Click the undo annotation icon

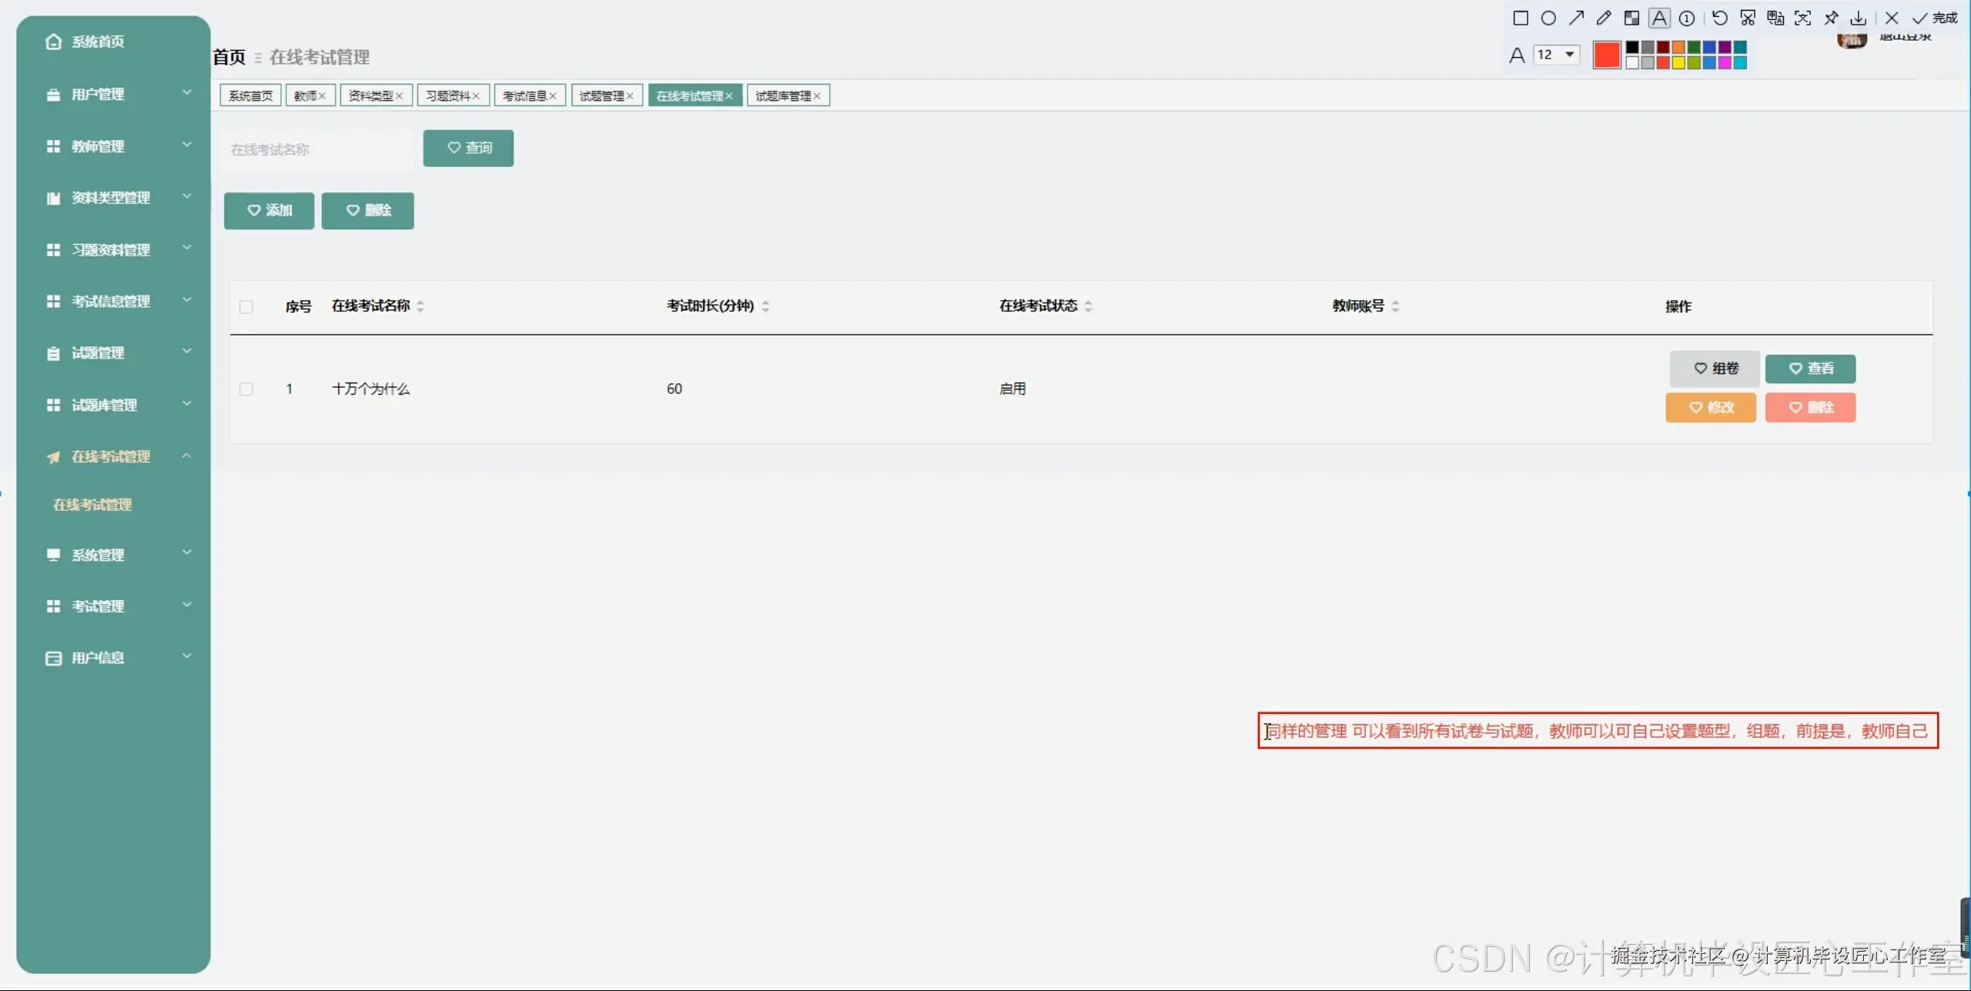coord(1719,18)
